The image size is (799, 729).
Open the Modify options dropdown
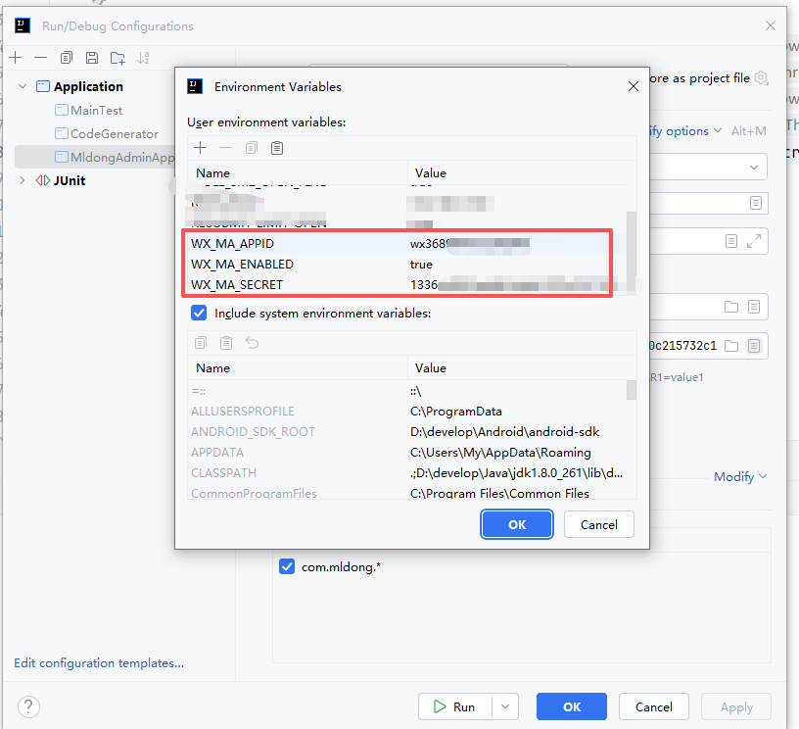(685, 130)
